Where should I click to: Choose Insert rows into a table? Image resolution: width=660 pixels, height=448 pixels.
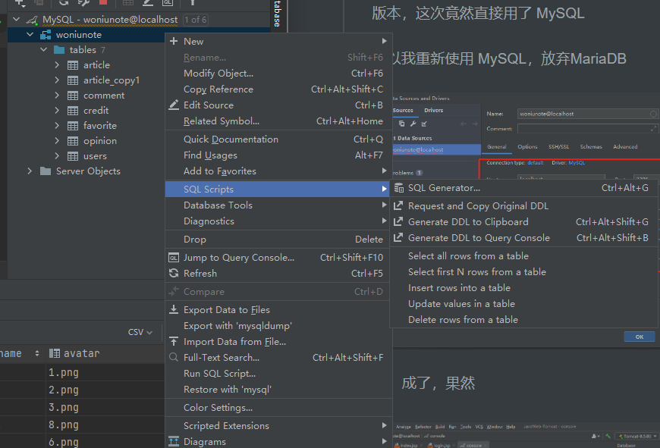tap(523, 288)
